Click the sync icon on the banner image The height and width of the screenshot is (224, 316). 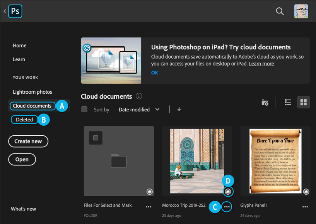[x=87, y=48]
